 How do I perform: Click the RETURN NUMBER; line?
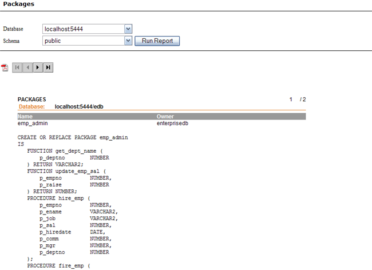pos(52,192)
